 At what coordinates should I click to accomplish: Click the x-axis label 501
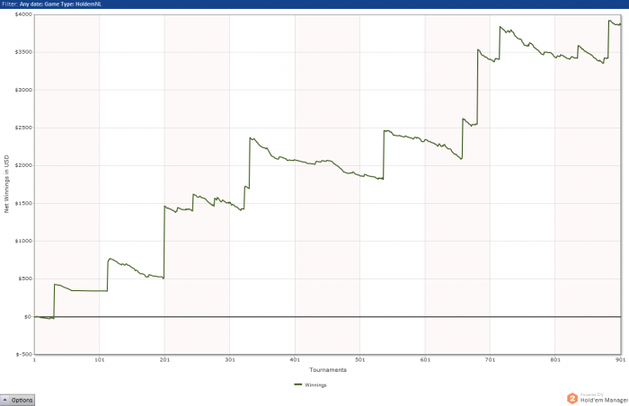(359, 360)
